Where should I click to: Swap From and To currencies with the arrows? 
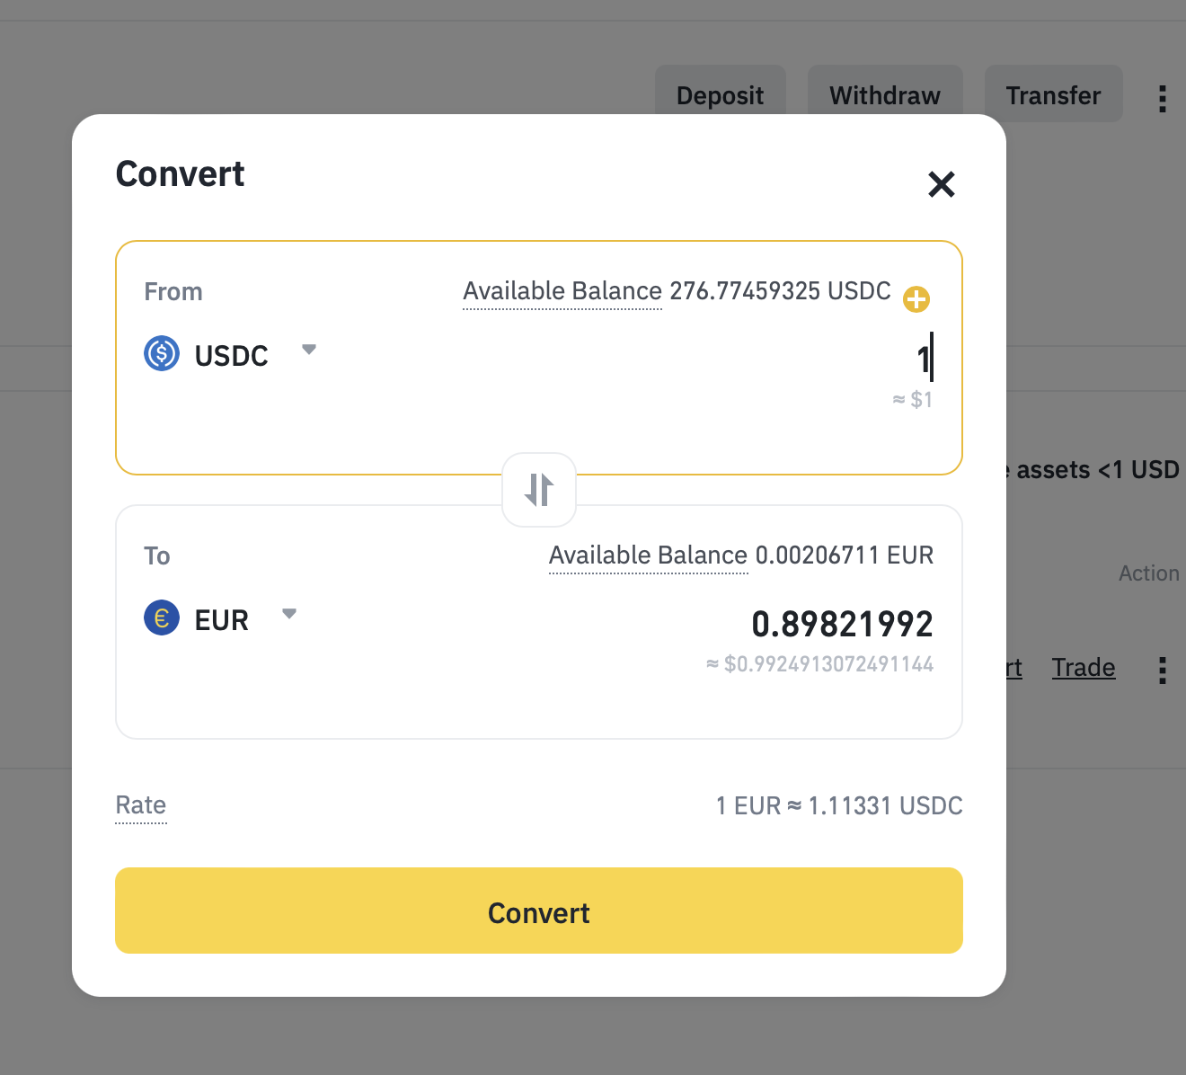[539, 490]
